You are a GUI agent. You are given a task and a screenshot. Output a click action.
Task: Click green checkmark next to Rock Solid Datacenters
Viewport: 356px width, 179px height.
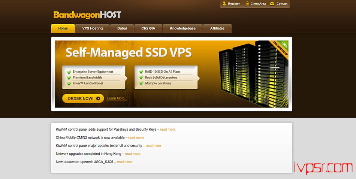point(141,78)
